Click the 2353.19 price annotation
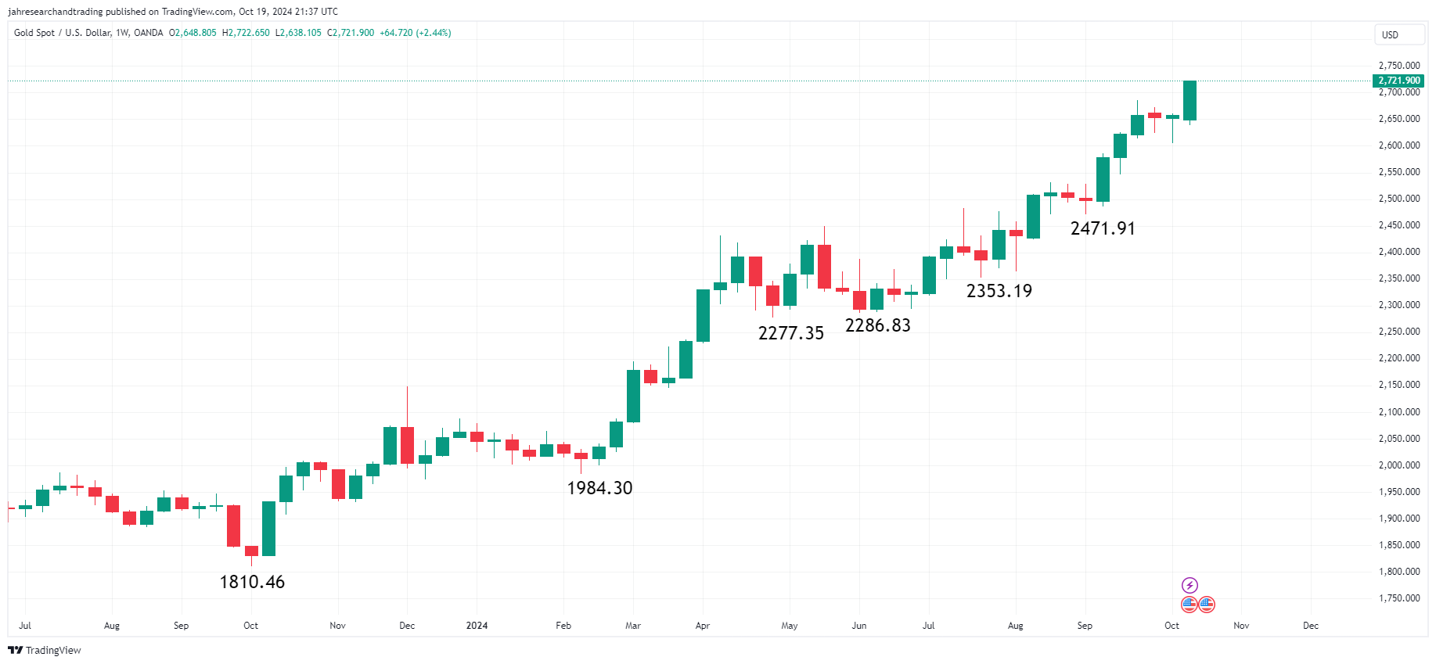1436x664 pixels. (x=999, y=291)
